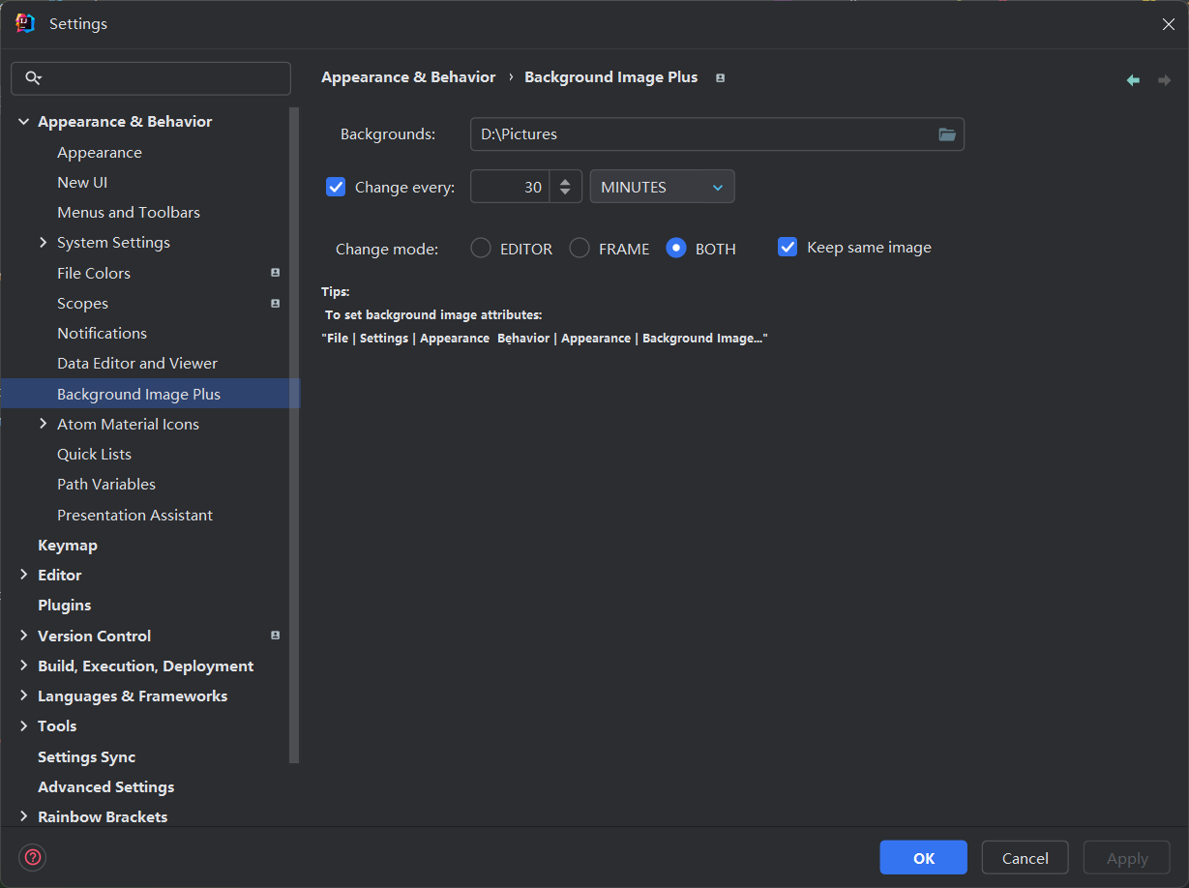Open the Notifications settings
This screenshot has height=888, width=1189.
tap(102, 334)
